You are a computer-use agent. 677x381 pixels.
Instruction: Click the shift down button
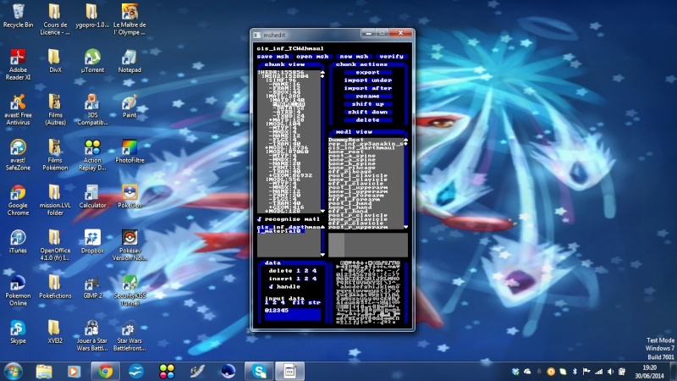pos(368,112)
